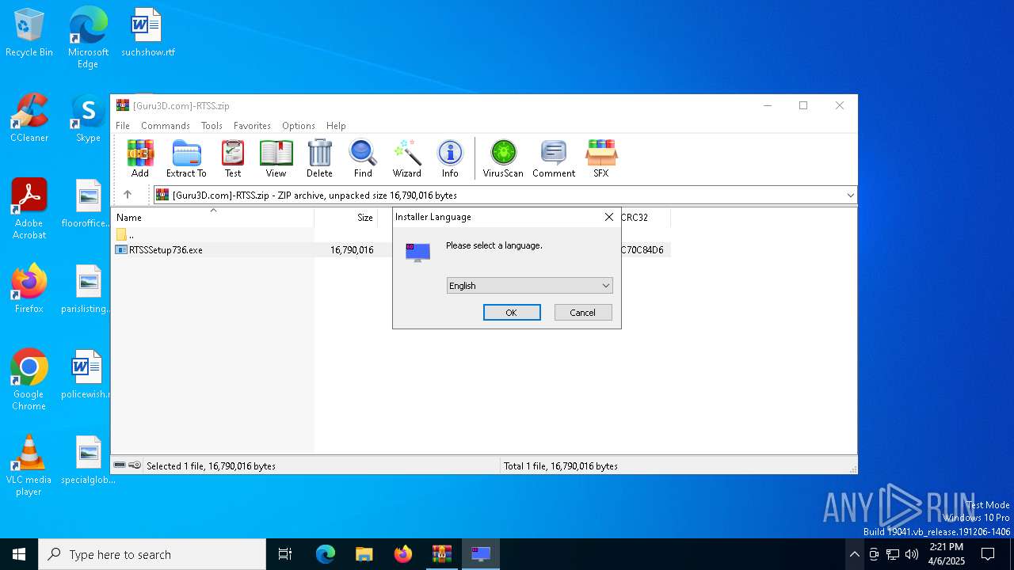Open the Task View taskbar button
Screen dimensions: 1014x570
(x=285, y=554)
